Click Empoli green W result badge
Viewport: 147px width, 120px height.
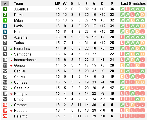click(x=137, y=99)
